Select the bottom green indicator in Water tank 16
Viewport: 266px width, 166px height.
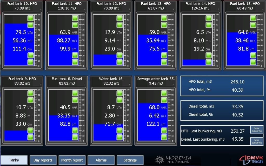119,137
